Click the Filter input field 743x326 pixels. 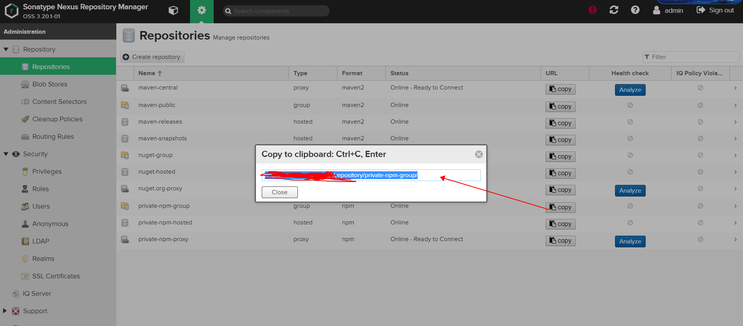691,57
